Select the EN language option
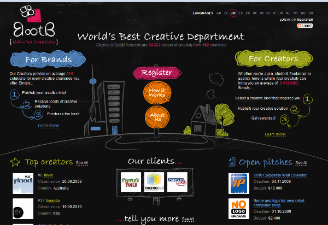 pyautogui.click(x=233, y=13)
